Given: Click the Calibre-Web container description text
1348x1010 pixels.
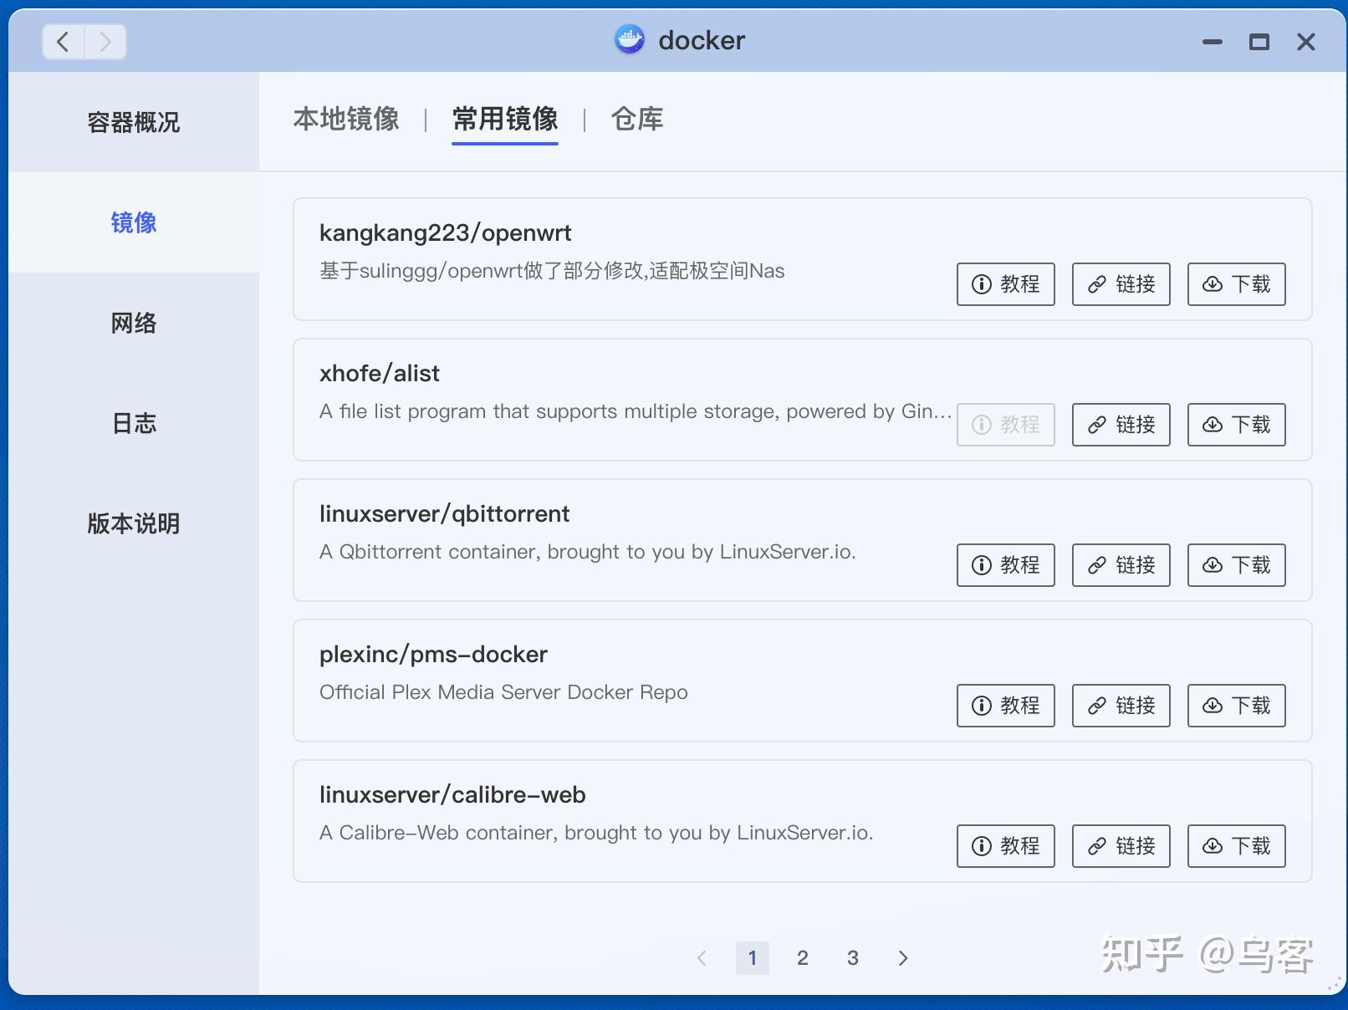Looking at the screenshot, I should point(596,833).
